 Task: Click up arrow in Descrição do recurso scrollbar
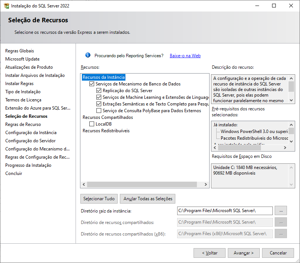(x=291, y=78)
